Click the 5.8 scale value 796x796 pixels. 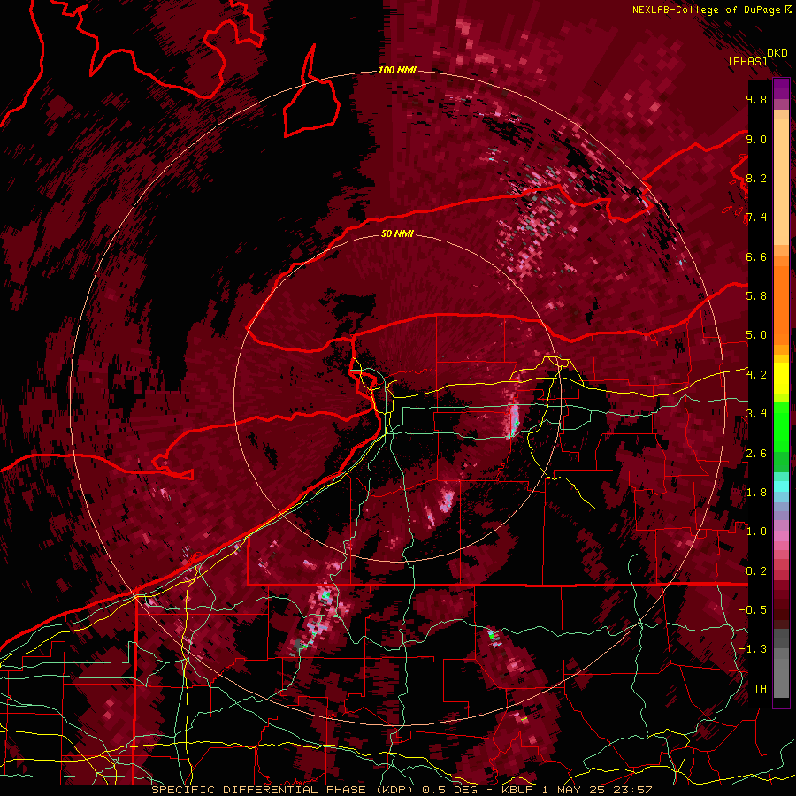(x=756, y=296)
